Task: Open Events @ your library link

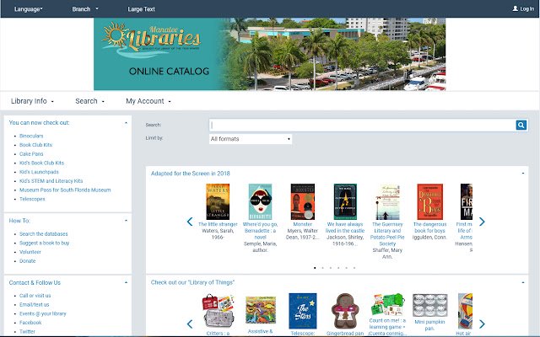Action: 43,313
